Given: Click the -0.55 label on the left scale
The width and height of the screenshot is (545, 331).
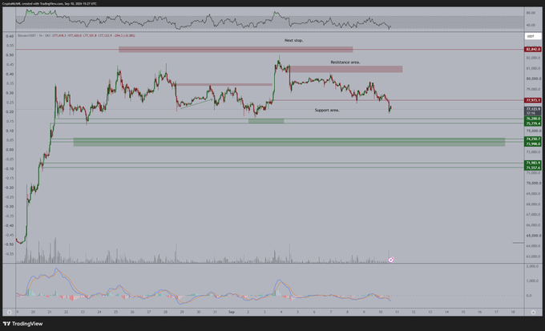Looking at the screenshot, I should coord(10,254).
